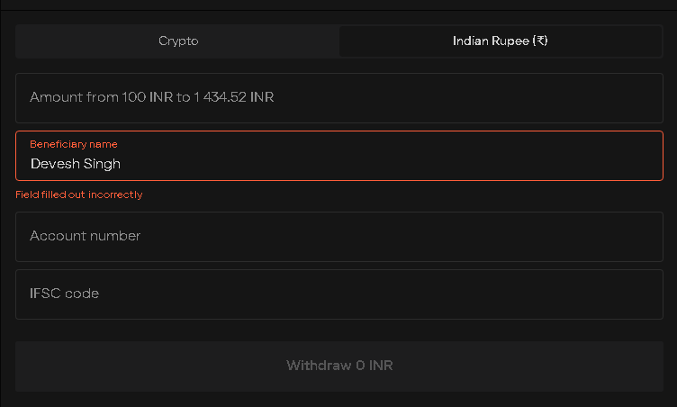Image resolution: width=677 pixels, height=407 pixels.
Task: Switch to the Crypto tab
Action: coord(178,41)
